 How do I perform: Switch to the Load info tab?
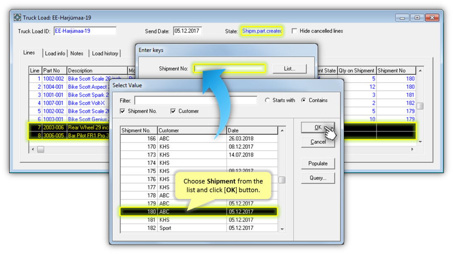(x=55, y=53)
